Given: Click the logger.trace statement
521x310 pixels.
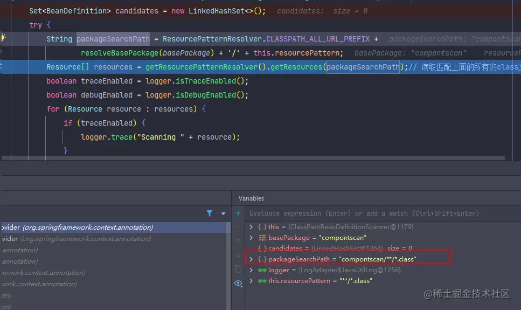Looking at the screenshot, I should coord(160,137).
